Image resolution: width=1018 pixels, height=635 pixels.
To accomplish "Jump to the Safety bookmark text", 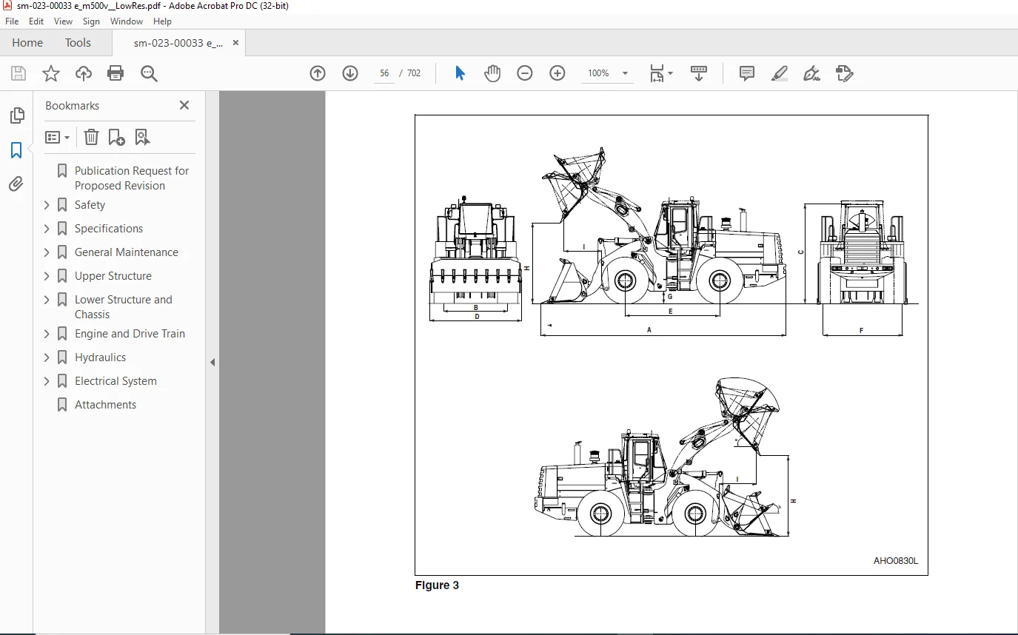I will (90, 205).
